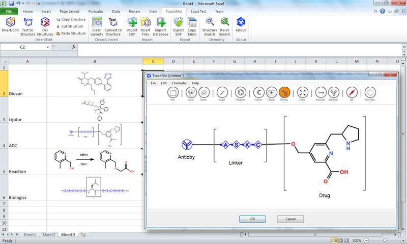This screenshot has height=244, width=407.
Task: Click the zoom out minus button
Action: (366, 240)
